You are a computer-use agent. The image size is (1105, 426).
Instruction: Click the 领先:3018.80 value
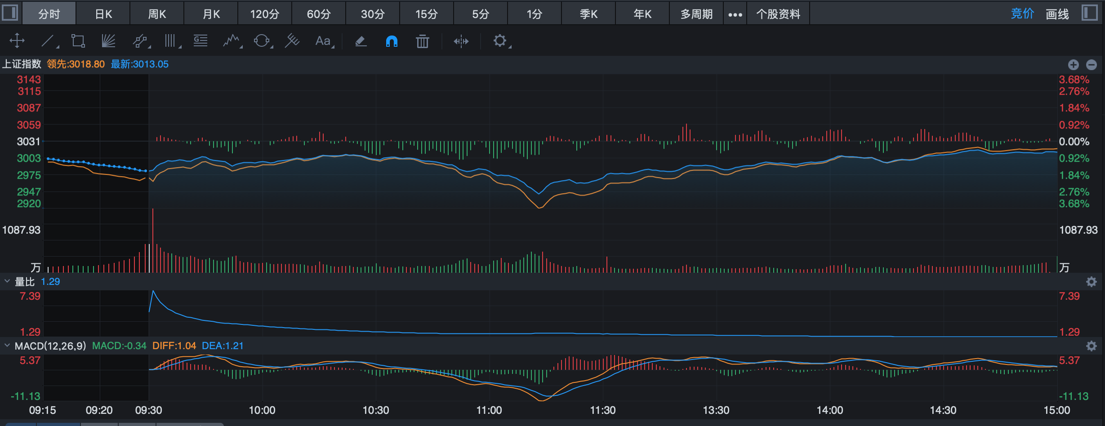pyautogui.click(x=76, y=64)
